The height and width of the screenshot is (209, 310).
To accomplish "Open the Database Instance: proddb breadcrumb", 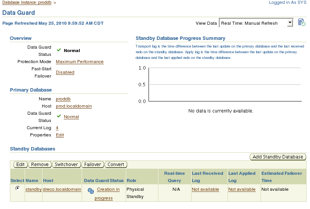I will coord(27,3).
